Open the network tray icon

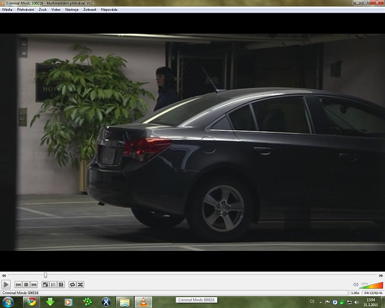[x=350, y=303]
